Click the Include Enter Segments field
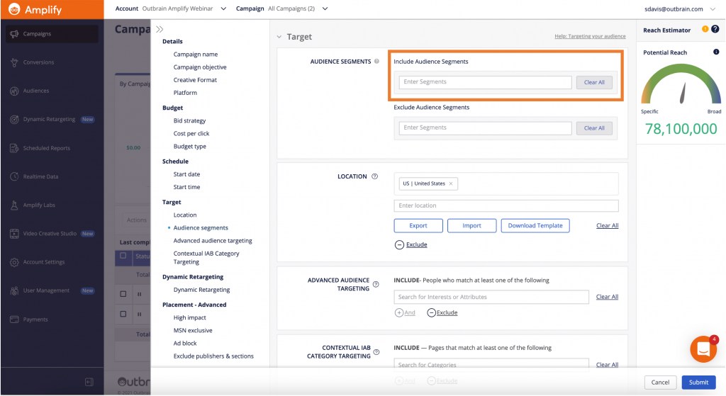726x396 pixels. coord(485,82)
